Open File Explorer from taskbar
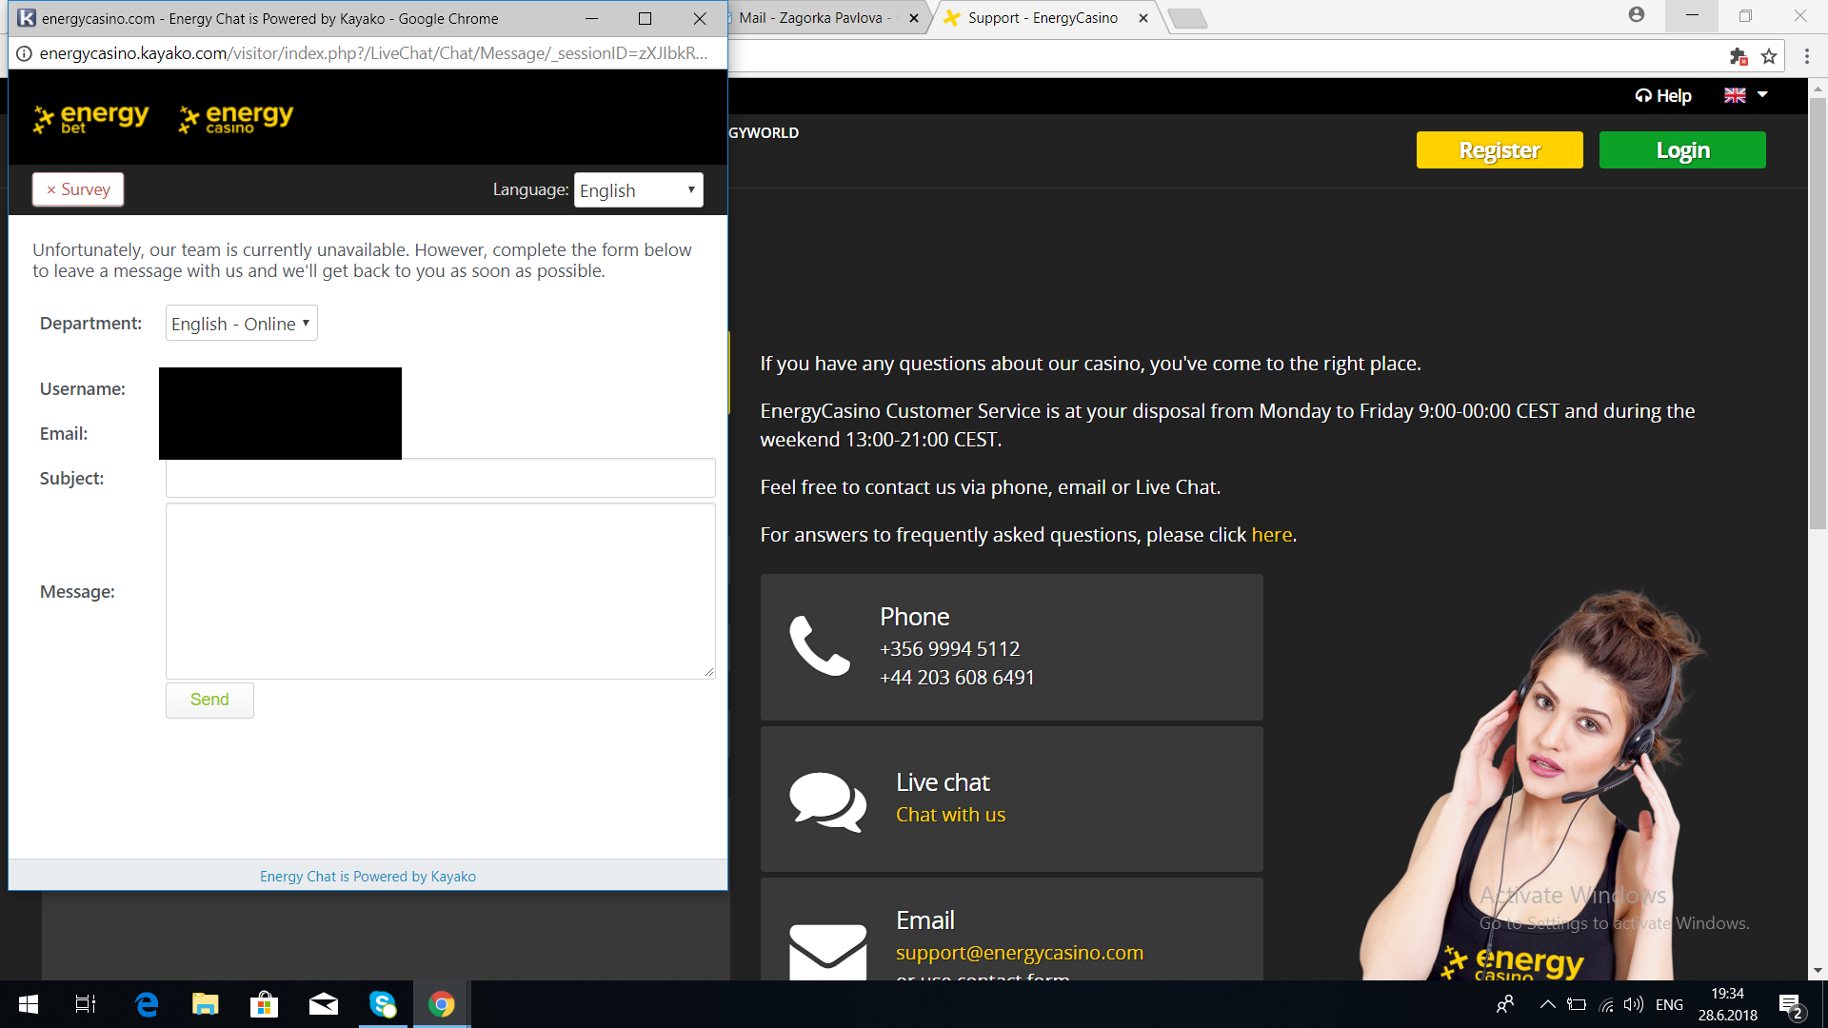This screenshot has height=1028, width=1828. click(x=206, y=1004)
